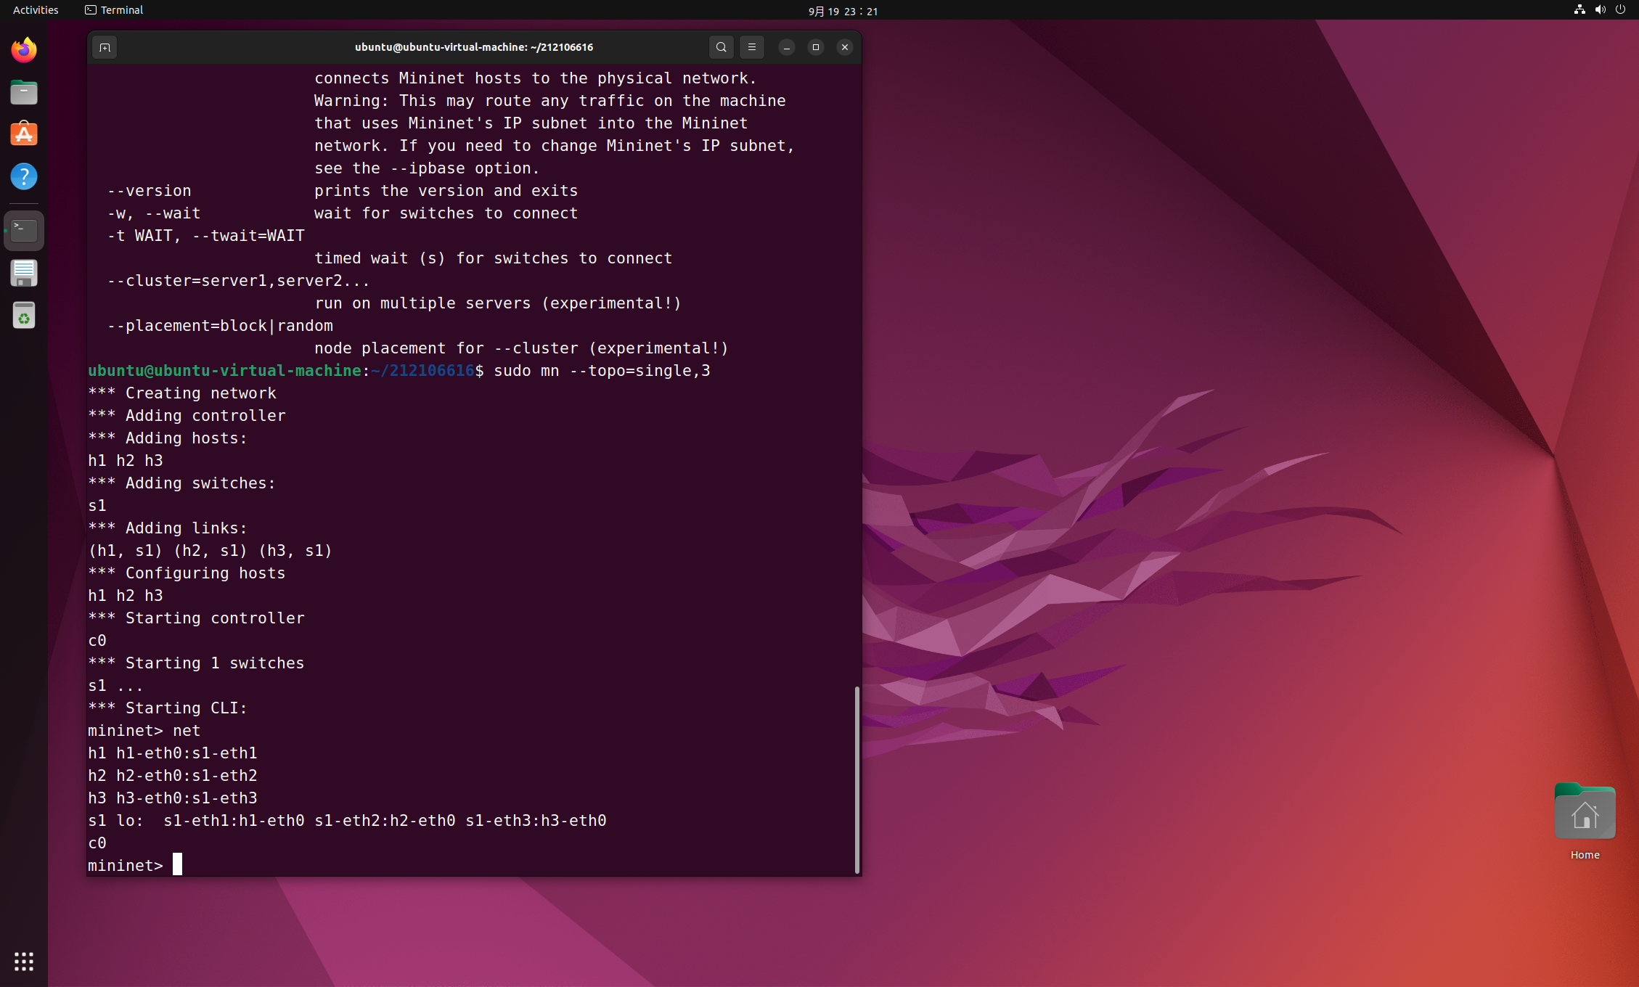Open the Home folder desktop icon

pyautogui.click(x=1585, y=821)
